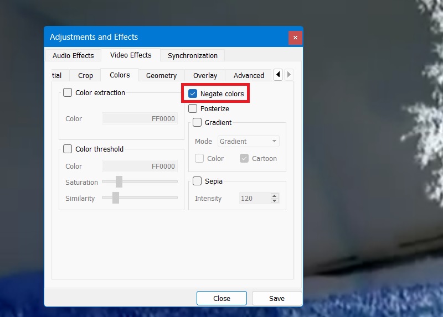Click the Save button
The image size is (443, 317).
pos(277,298)
